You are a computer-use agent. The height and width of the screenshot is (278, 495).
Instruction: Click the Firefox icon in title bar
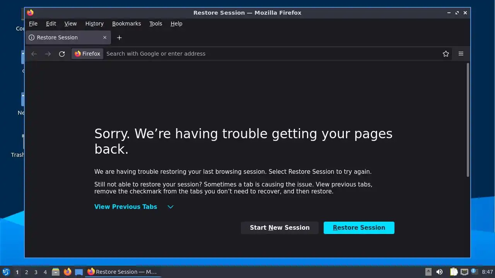point(30,12)
